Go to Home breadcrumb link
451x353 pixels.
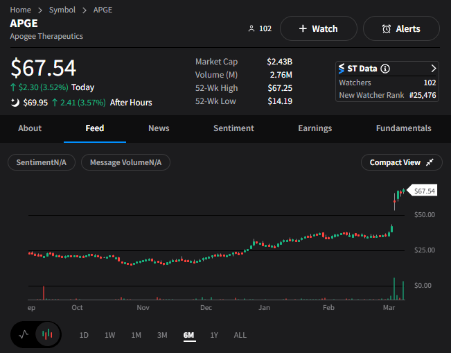tap(20, 10)
